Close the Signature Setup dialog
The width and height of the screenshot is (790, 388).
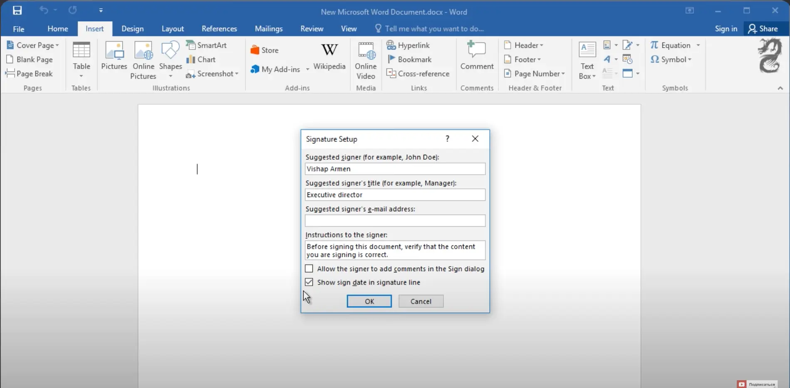[x=475, y=139]
